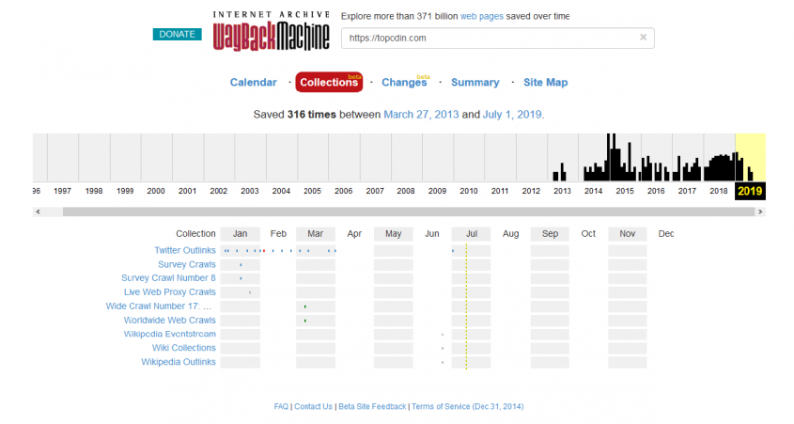Select year 2015 on the timeline

(624, 191)
